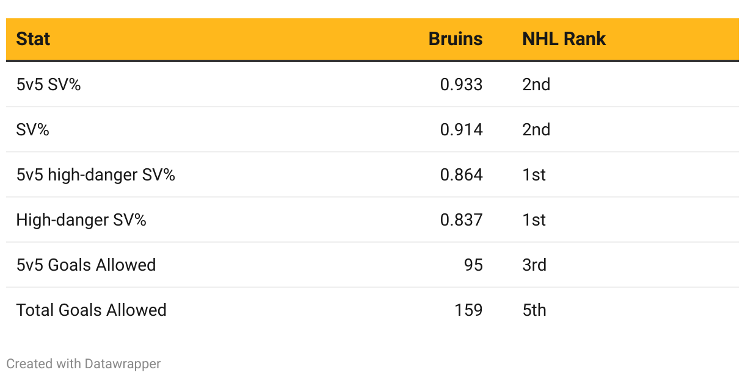Click the NHL Rank column header
Viewport: 745px width, 378px height.
click(564, 39)
